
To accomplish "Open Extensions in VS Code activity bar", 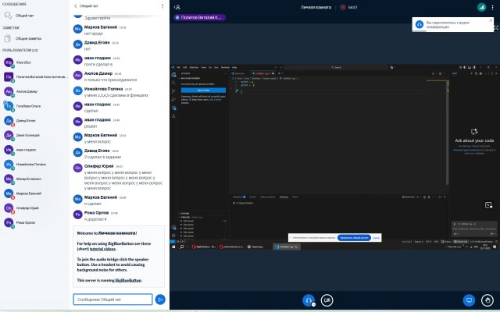I will click(173, 108).
